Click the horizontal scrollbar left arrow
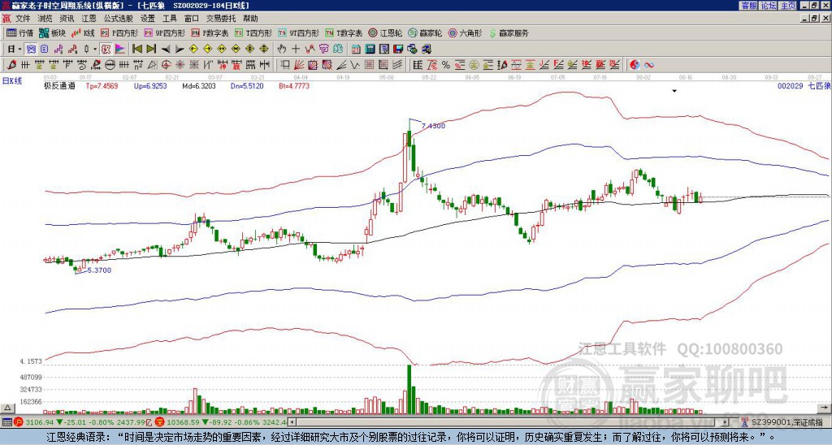 292,422
